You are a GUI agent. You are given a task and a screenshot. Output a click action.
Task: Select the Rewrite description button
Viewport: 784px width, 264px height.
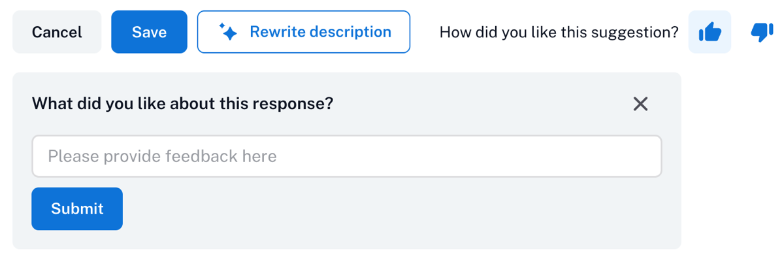coord(304,32)
